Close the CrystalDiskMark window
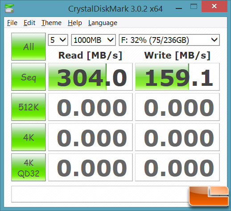The width and height of the screenshot is (231, 211). coord(214,6)
